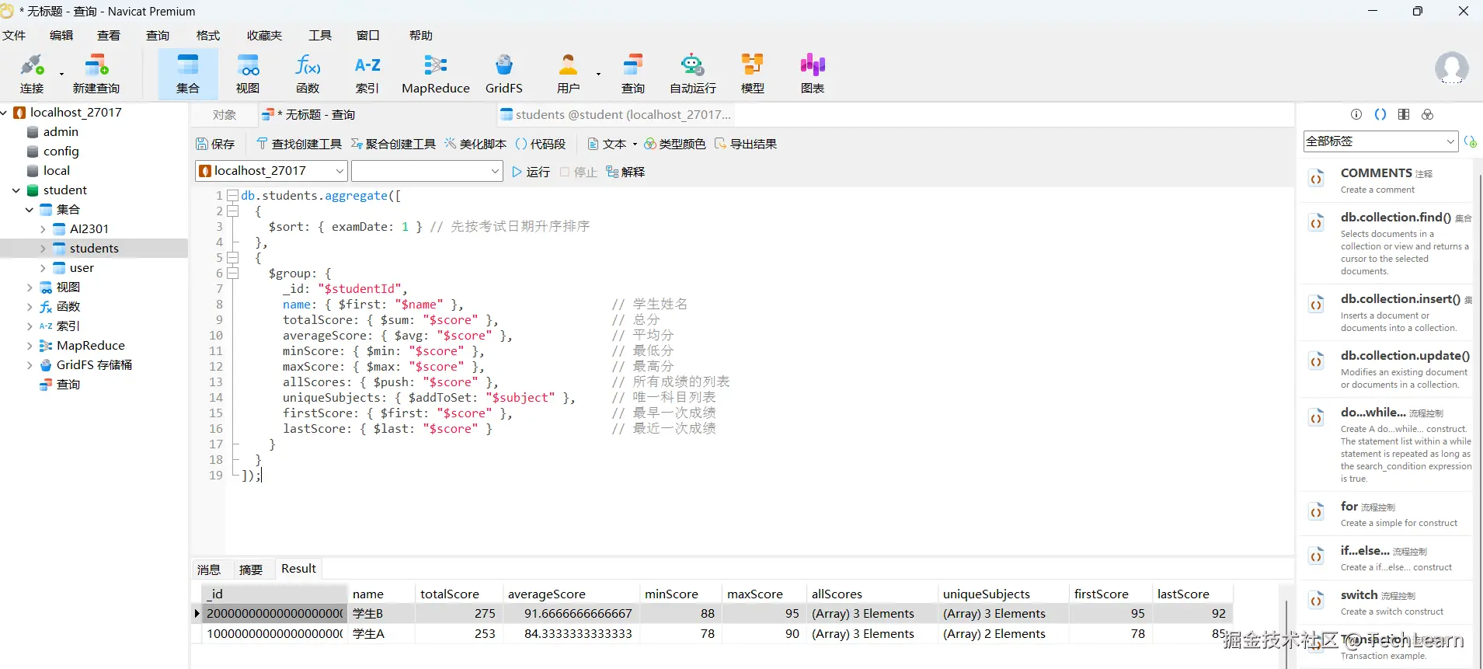Open the 视图 view toolbar icon

248,74
